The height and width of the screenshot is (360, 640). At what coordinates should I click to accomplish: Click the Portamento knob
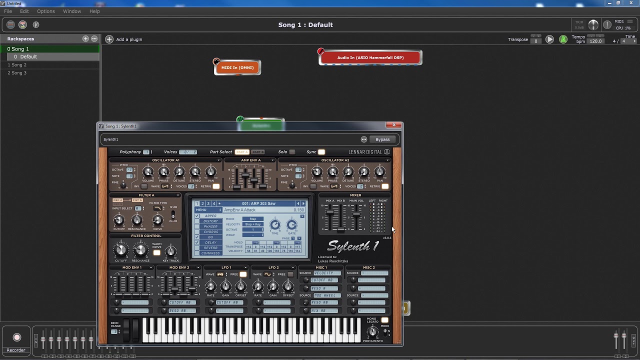(372, 332)
